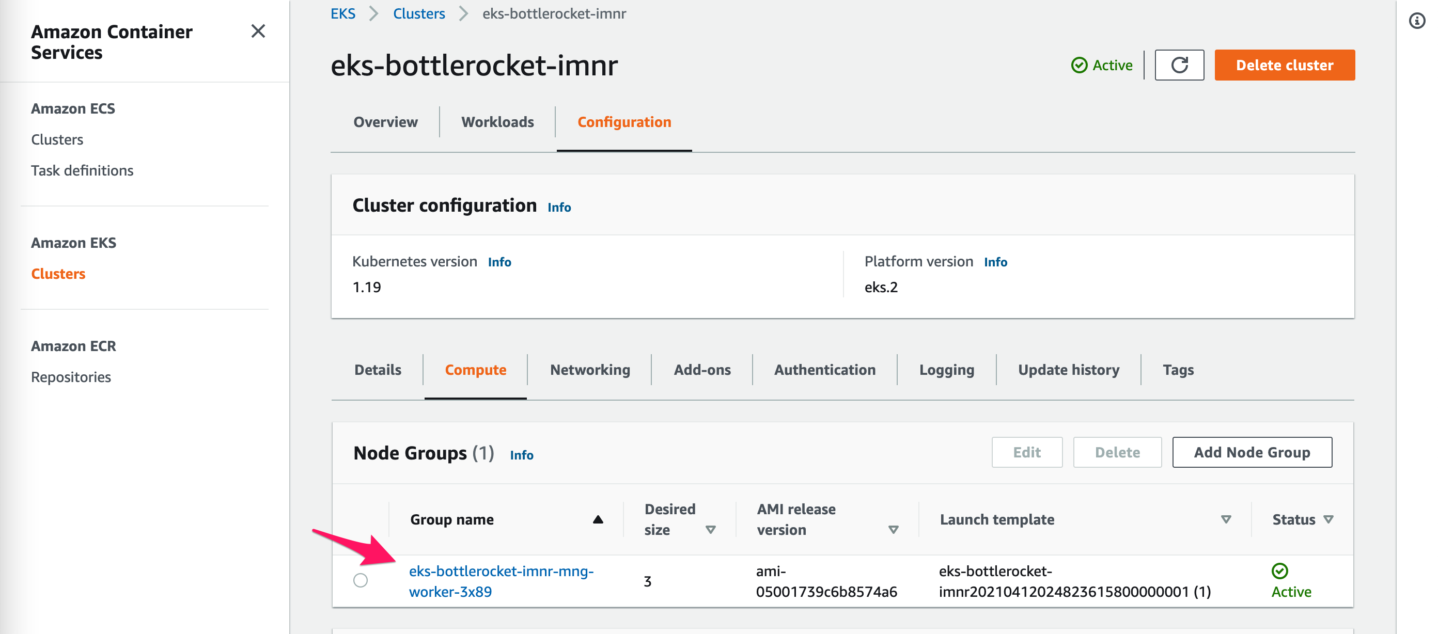Sort by Launch template column arrow
This screenshot has width=1438, height=634.
click(x=1226, y=519)
